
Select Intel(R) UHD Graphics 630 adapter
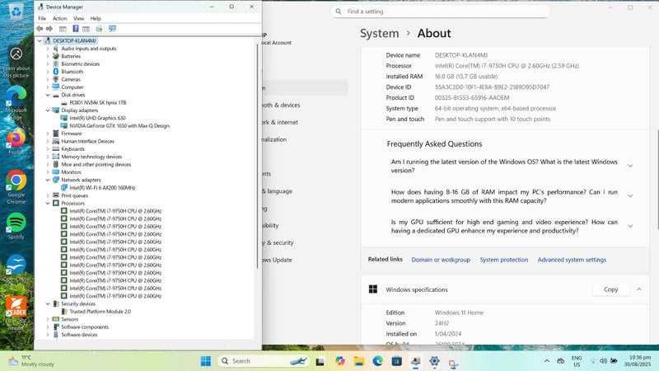point(97,118)
